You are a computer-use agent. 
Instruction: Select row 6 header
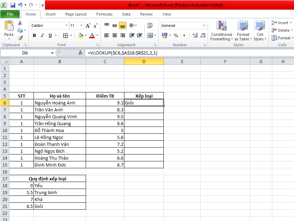click(x=5, y=103)
